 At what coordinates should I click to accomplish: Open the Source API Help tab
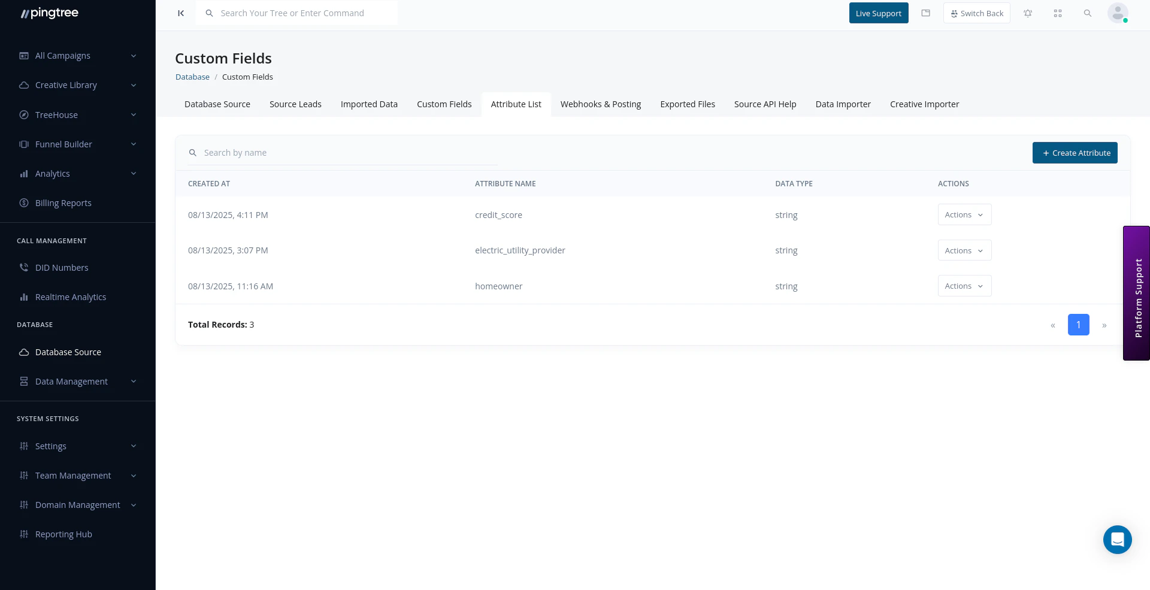[x=765, y=104]
